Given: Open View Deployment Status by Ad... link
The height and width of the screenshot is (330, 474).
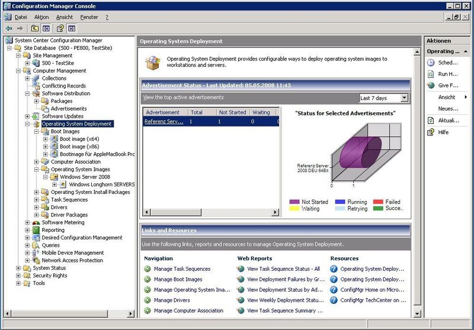Looking at the screenshot, I should pos(285,290).
